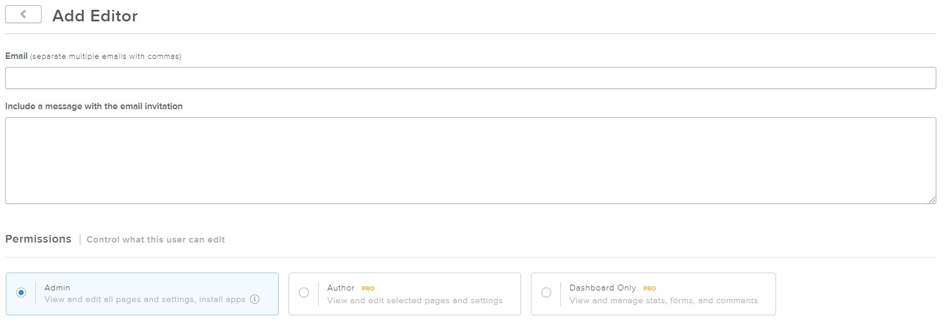Click the Permissions section heading
This screenshot has width=949, height=328.
[x=38, y=239]
